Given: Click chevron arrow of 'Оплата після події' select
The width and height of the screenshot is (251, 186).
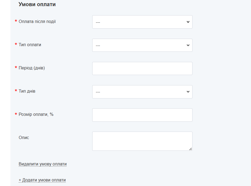Looking at the screenshot, I should click(x=188, y=22).
